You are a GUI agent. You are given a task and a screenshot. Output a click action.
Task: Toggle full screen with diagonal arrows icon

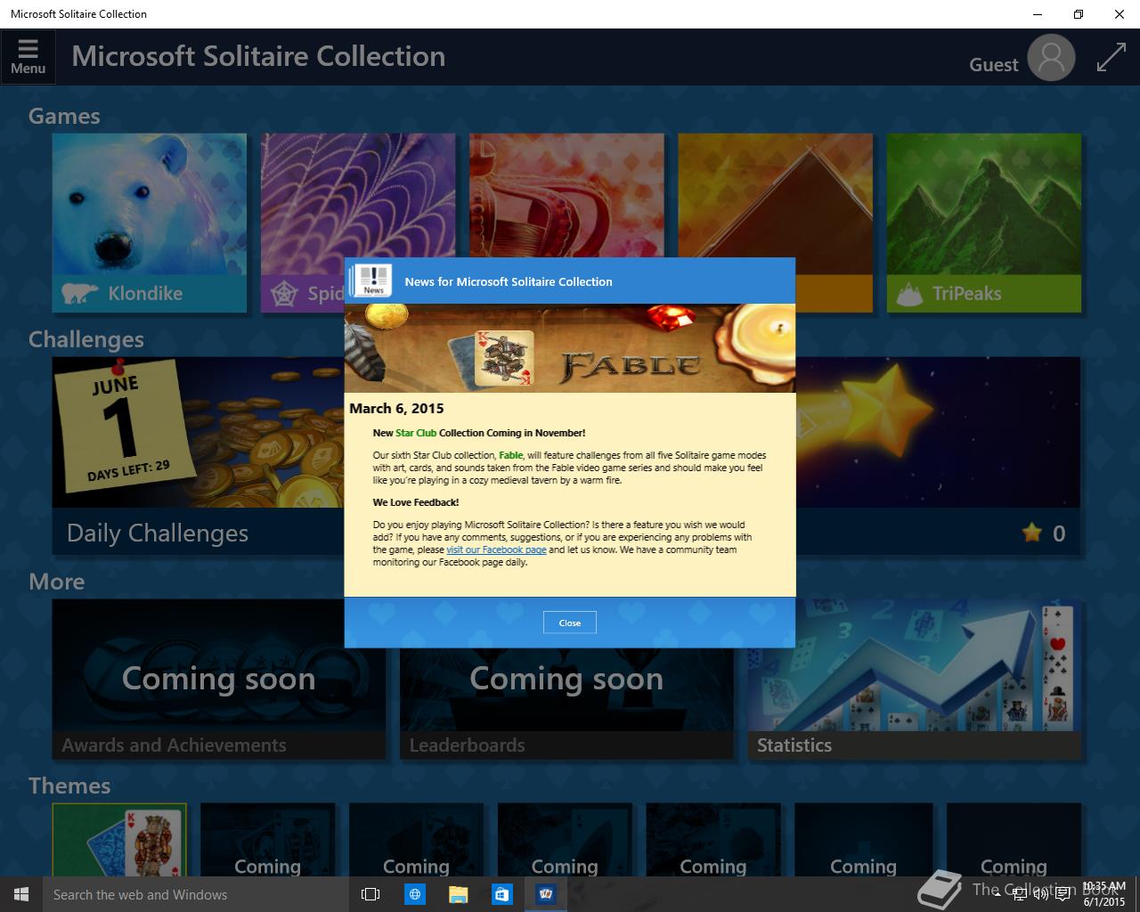[1111, 58]
